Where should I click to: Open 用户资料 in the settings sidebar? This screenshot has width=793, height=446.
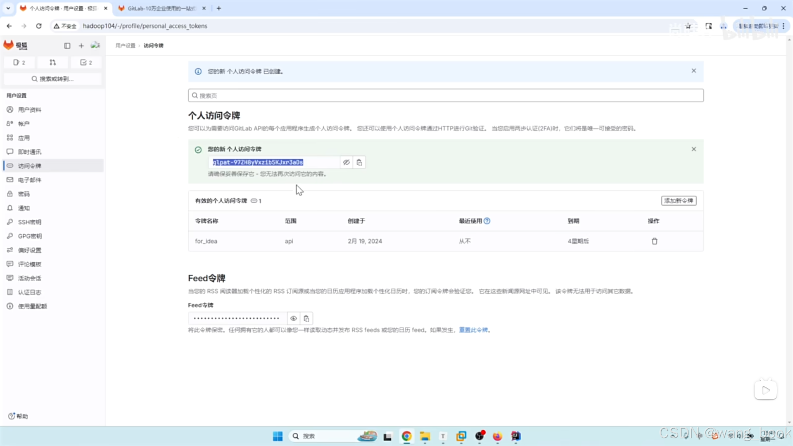[53, 109]
